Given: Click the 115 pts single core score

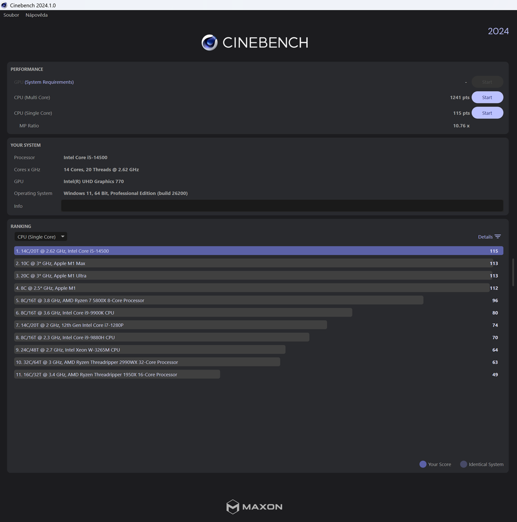Looking at the screenshot, I should (x=461, y=113).
